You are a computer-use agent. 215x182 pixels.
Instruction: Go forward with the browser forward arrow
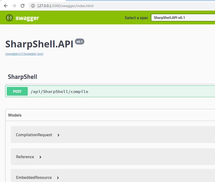[14, 6]
